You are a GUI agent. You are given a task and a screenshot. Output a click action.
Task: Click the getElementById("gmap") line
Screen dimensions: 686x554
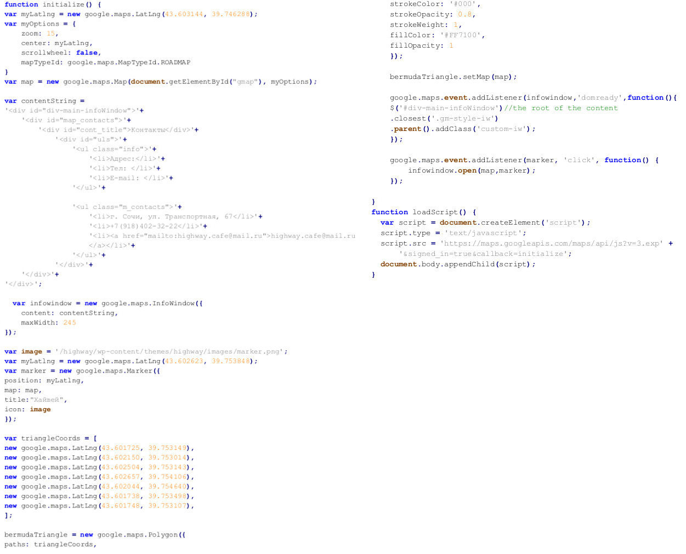tap(161, 82)
